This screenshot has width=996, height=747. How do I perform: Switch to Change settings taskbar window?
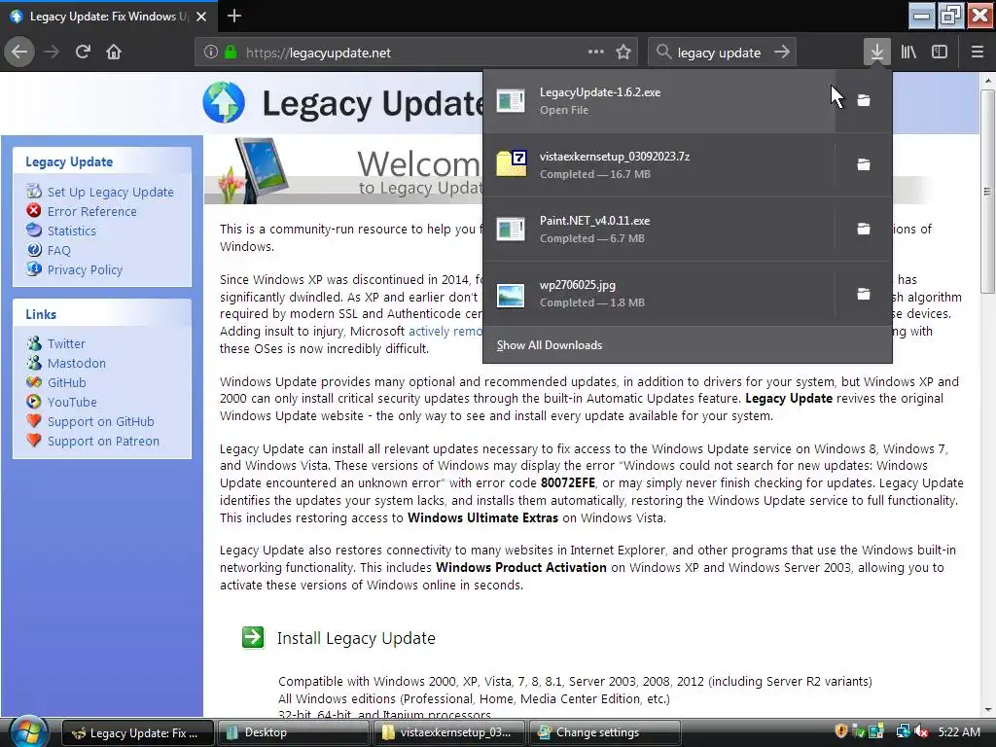[605, 732]
